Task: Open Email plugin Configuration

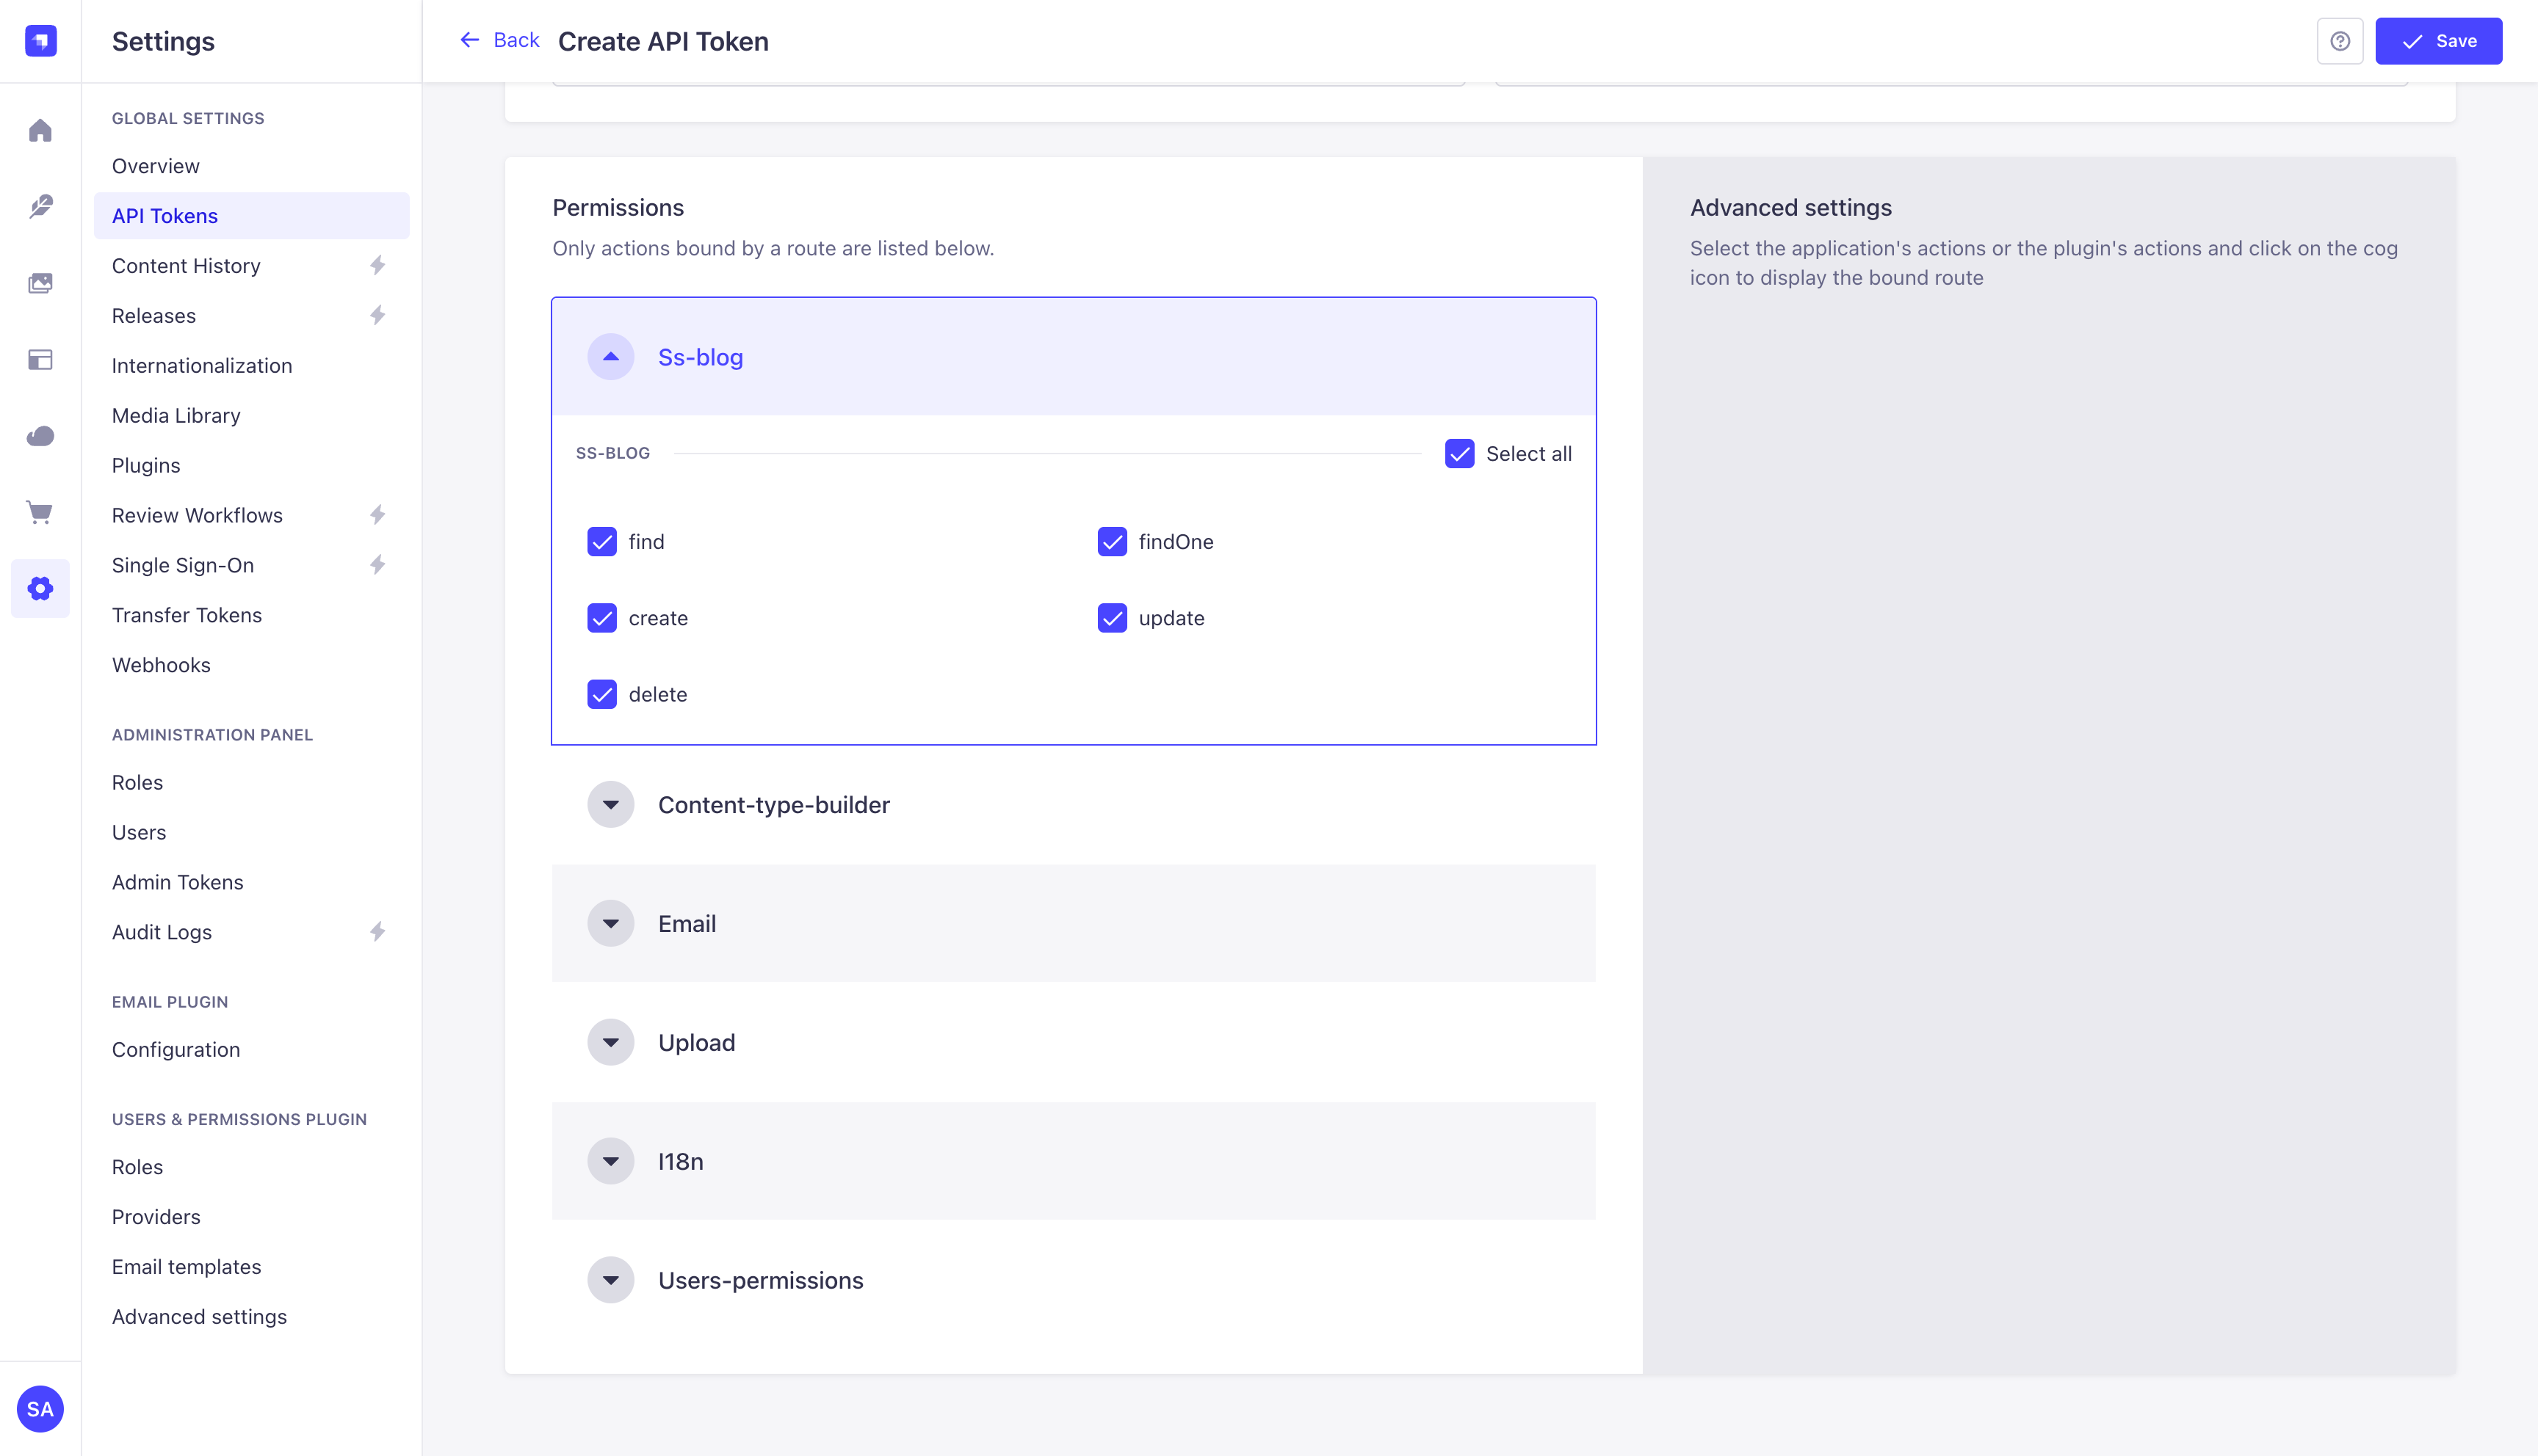Action: click(252, 1050)
